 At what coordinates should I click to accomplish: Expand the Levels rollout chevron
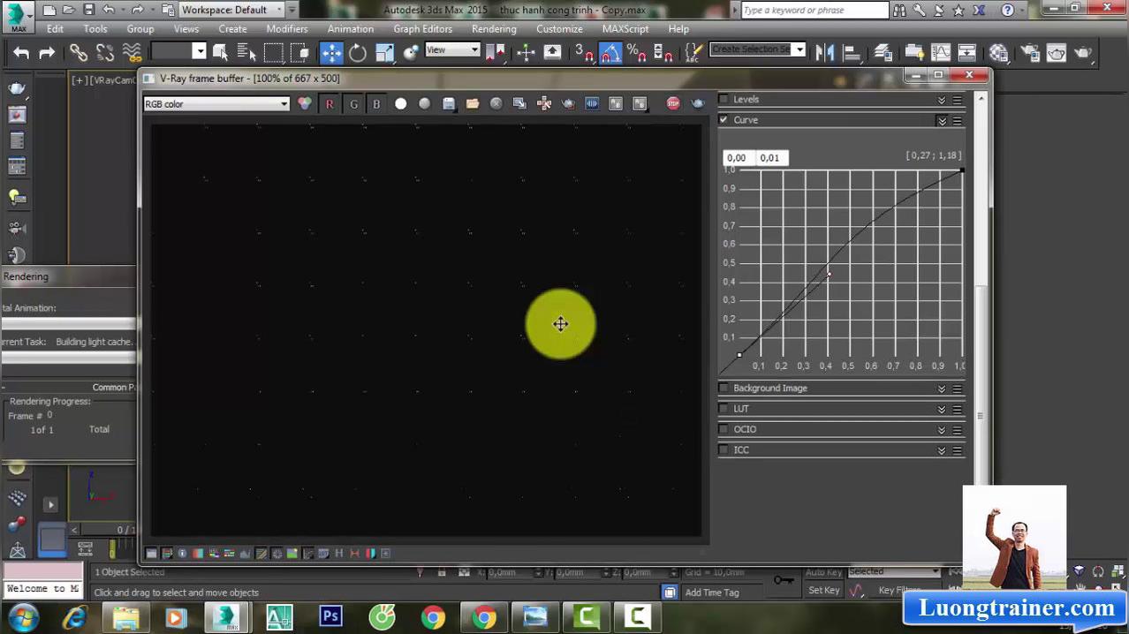[x=942, y=100]
